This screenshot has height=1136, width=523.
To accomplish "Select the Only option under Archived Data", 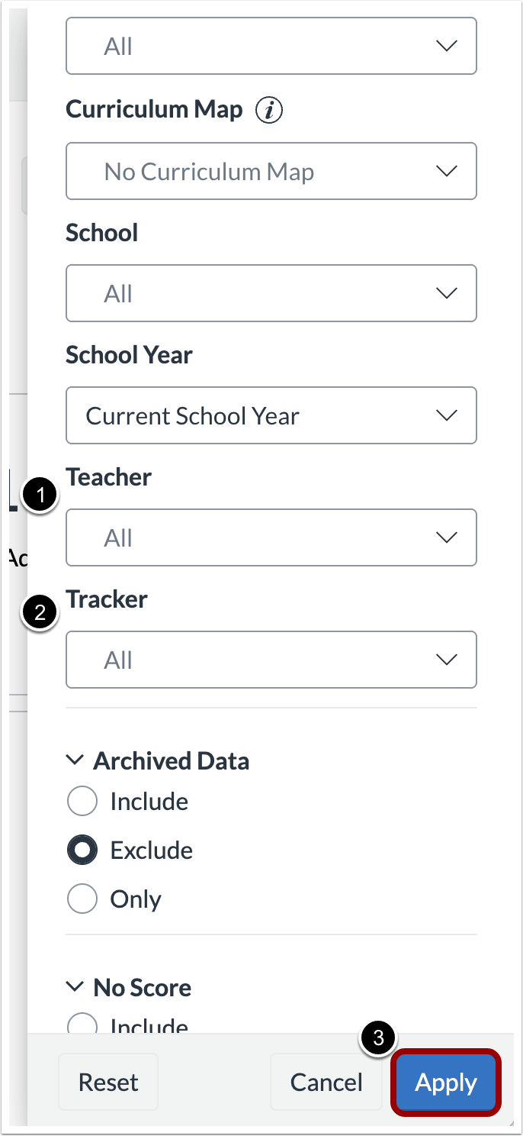I will click(x=82, y=899).
